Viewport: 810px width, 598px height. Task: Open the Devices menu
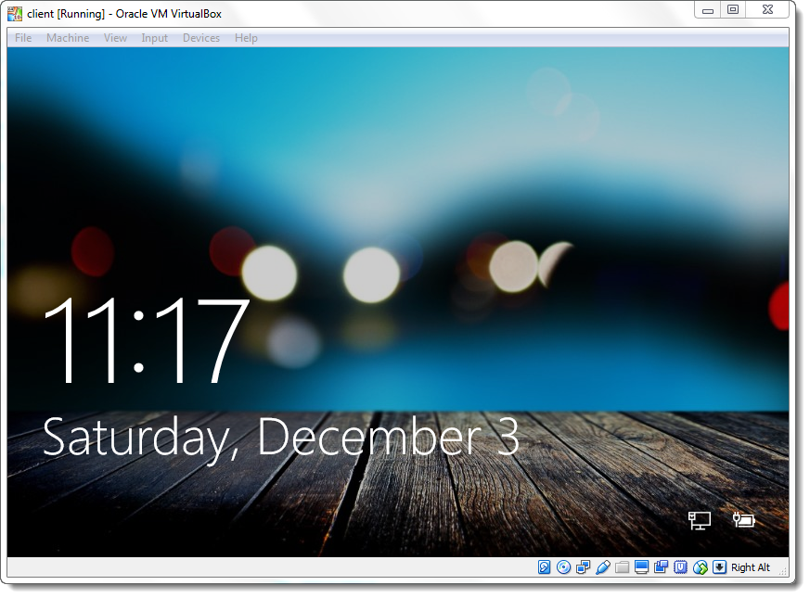pos(201,38)
